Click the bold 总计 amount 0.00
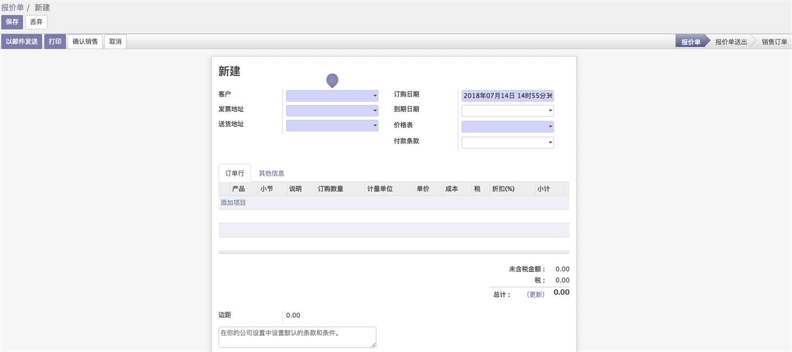This screenshot has height=352, width=792. [561, 292]
